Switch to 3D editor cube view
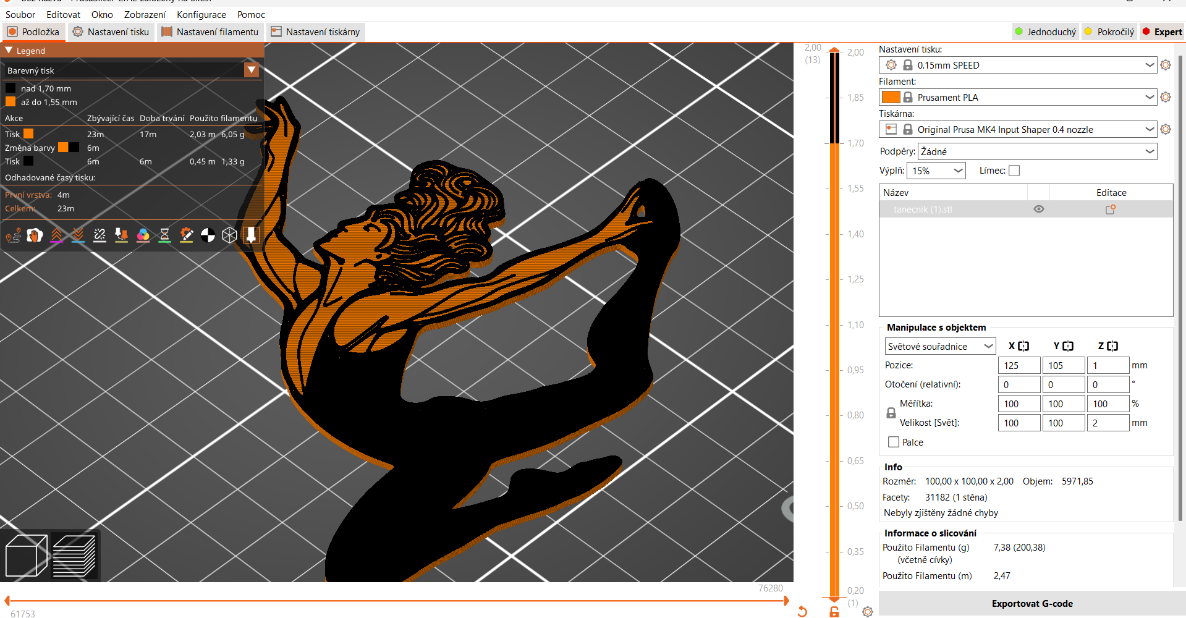Screen dimensions: 1186x618 coord(26,556)
